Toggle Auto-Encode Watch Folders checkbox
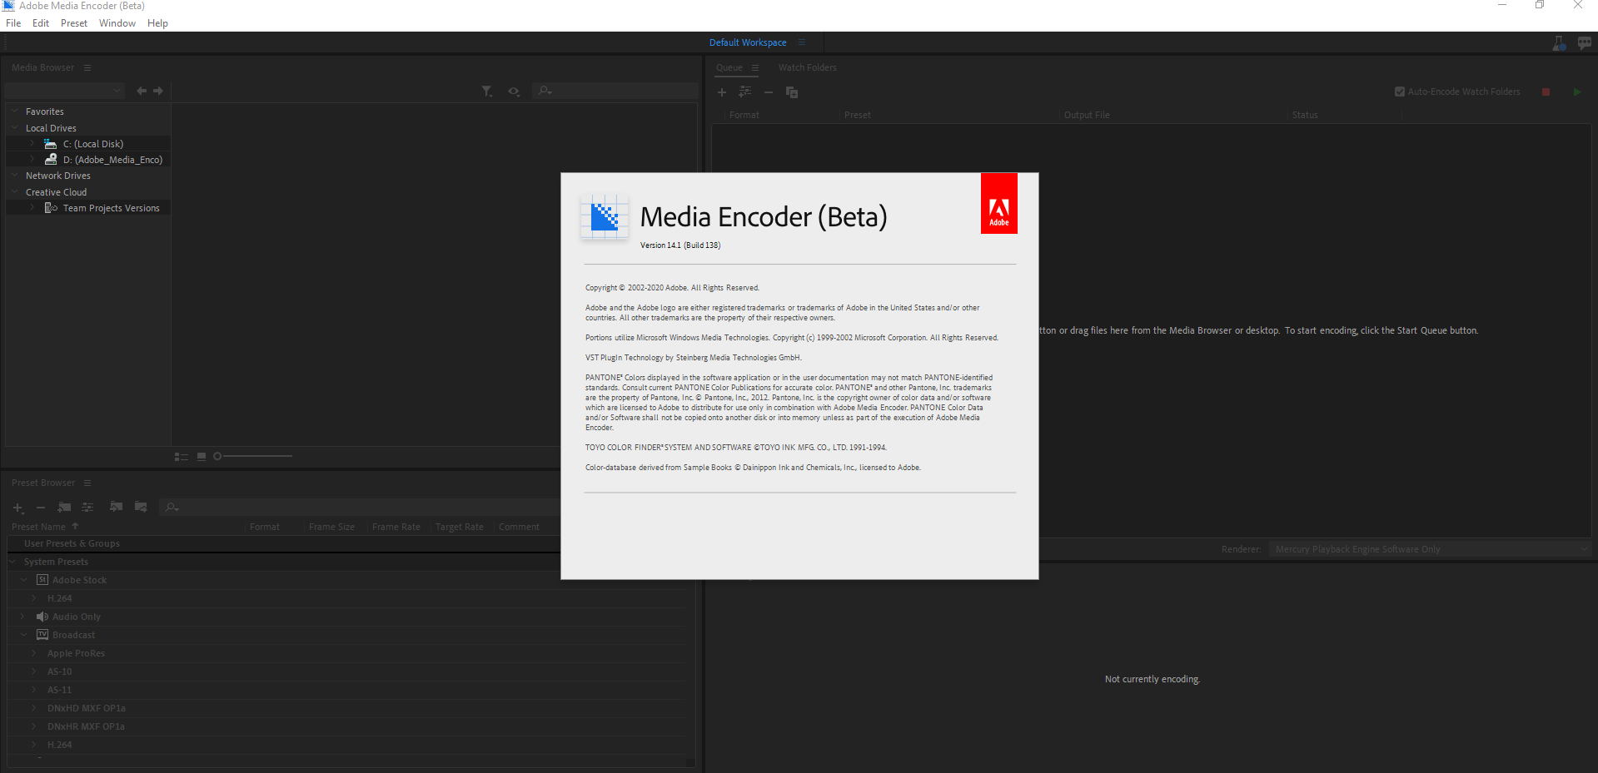 (x=1400, y=92)
